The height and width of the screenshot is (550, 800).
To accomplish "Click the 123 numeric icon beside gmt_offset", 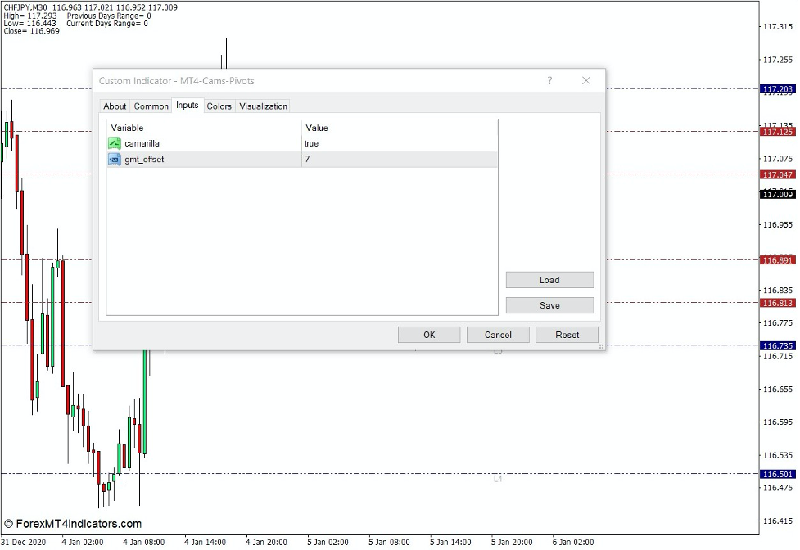I will pos(115,160).
